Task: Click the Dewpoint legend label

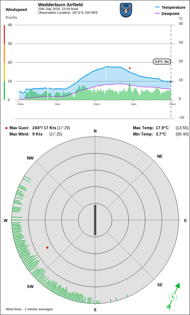Action: click(x=170, y=14)
